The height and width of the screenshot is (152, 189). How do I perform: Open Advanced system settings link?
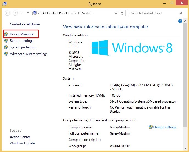coord(29,54)
